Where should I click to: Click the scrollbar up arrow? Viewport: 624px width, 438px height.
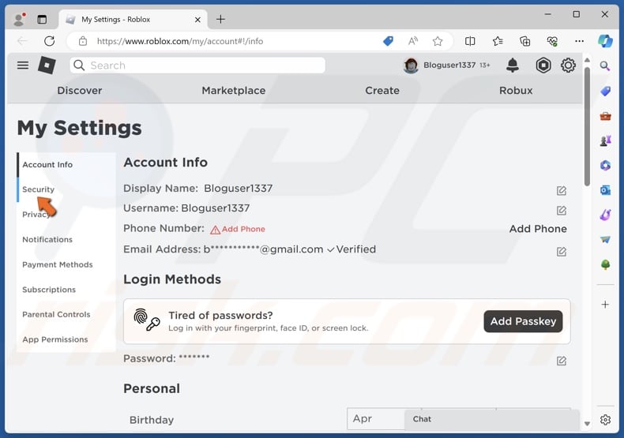pyautogui.click(x=587, y=60)
